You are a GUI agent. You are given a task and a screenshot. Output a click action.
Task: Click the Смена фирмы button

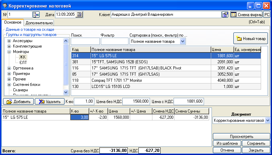(x=246, y=14)
